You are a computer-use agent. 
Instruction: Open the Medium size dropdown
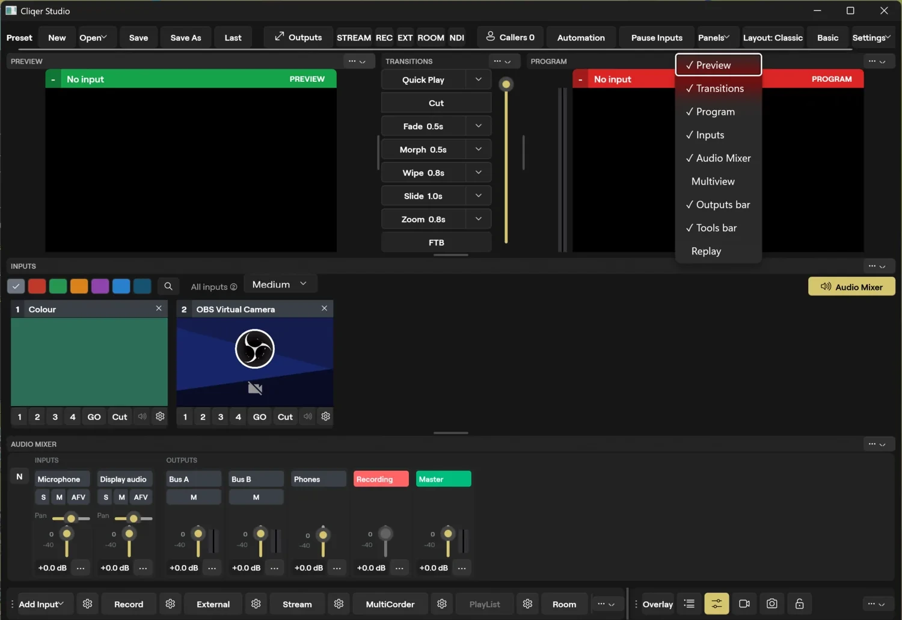click(280, 284)
